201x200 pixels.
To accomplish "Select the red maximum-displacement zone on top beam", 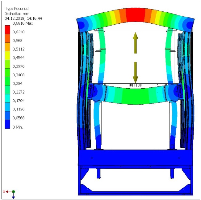I will point(135,15).
